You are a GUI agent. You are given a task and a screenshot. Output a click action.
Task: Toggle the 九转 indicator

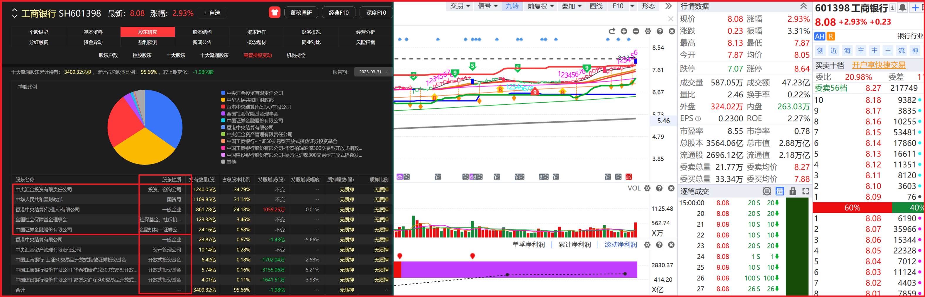(x=512, y=6)
